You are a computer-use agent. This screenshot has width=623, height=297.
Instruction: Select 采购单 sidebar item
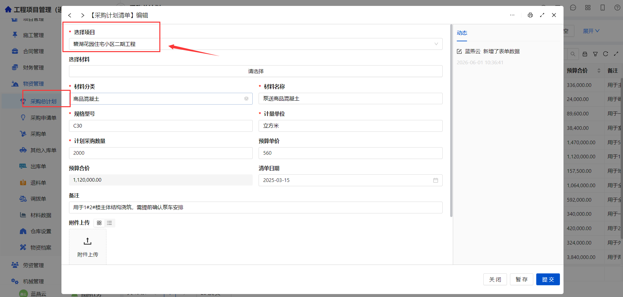(x=38, y=134)
